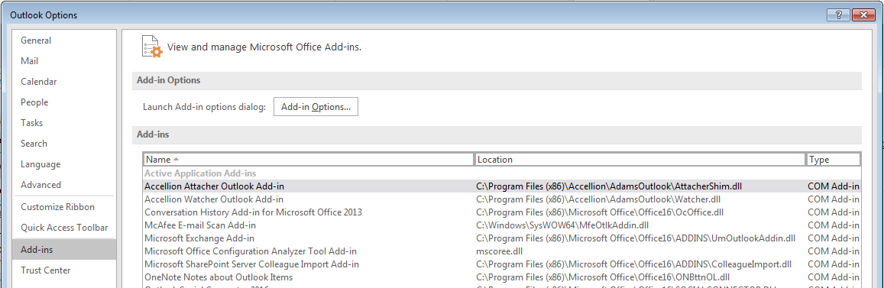884x288 pixels.
Task: Open the Calendar options category
Action: [x=64, y=82]
